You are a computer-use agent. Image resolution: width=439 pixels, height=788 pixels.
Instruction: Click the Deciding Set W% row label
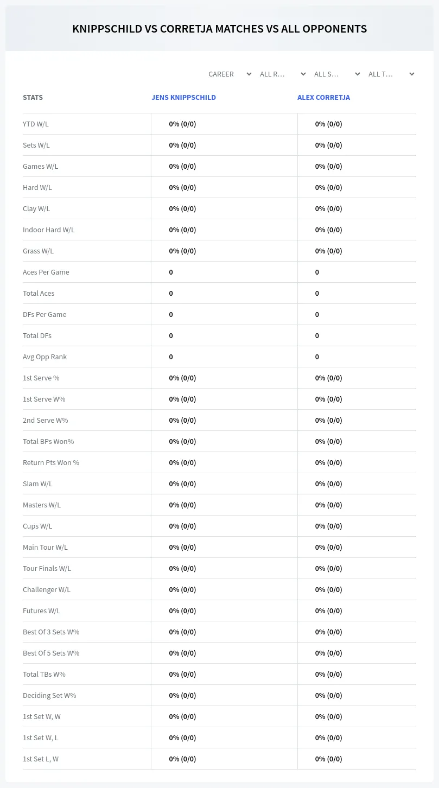(49, 695)
